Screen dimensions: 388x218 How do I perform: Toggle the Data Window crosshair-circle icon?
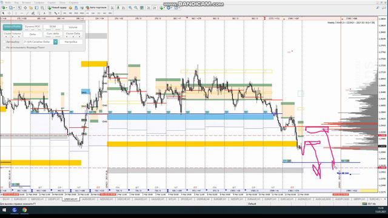coord(25,8)
